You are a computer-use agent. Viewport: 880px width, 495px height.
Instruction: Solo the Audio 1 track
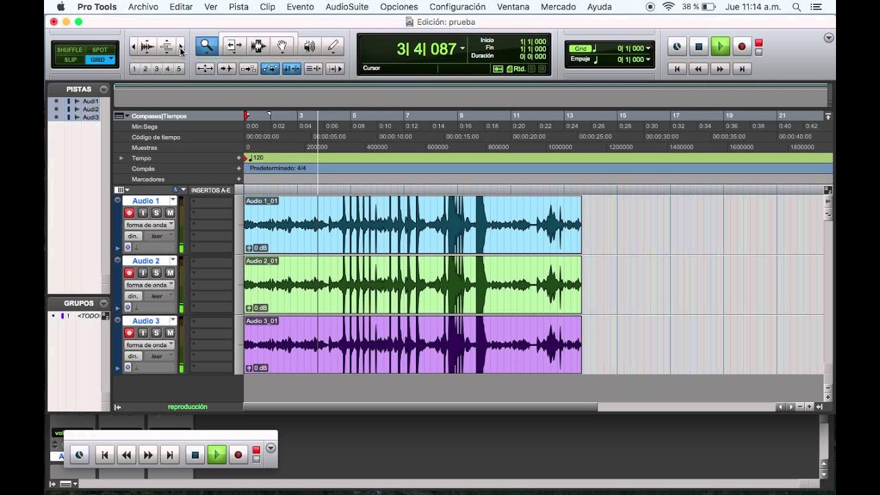[x=156, y=213]
